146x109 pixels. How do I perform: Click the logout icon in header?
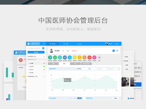(x=116, y=44)
